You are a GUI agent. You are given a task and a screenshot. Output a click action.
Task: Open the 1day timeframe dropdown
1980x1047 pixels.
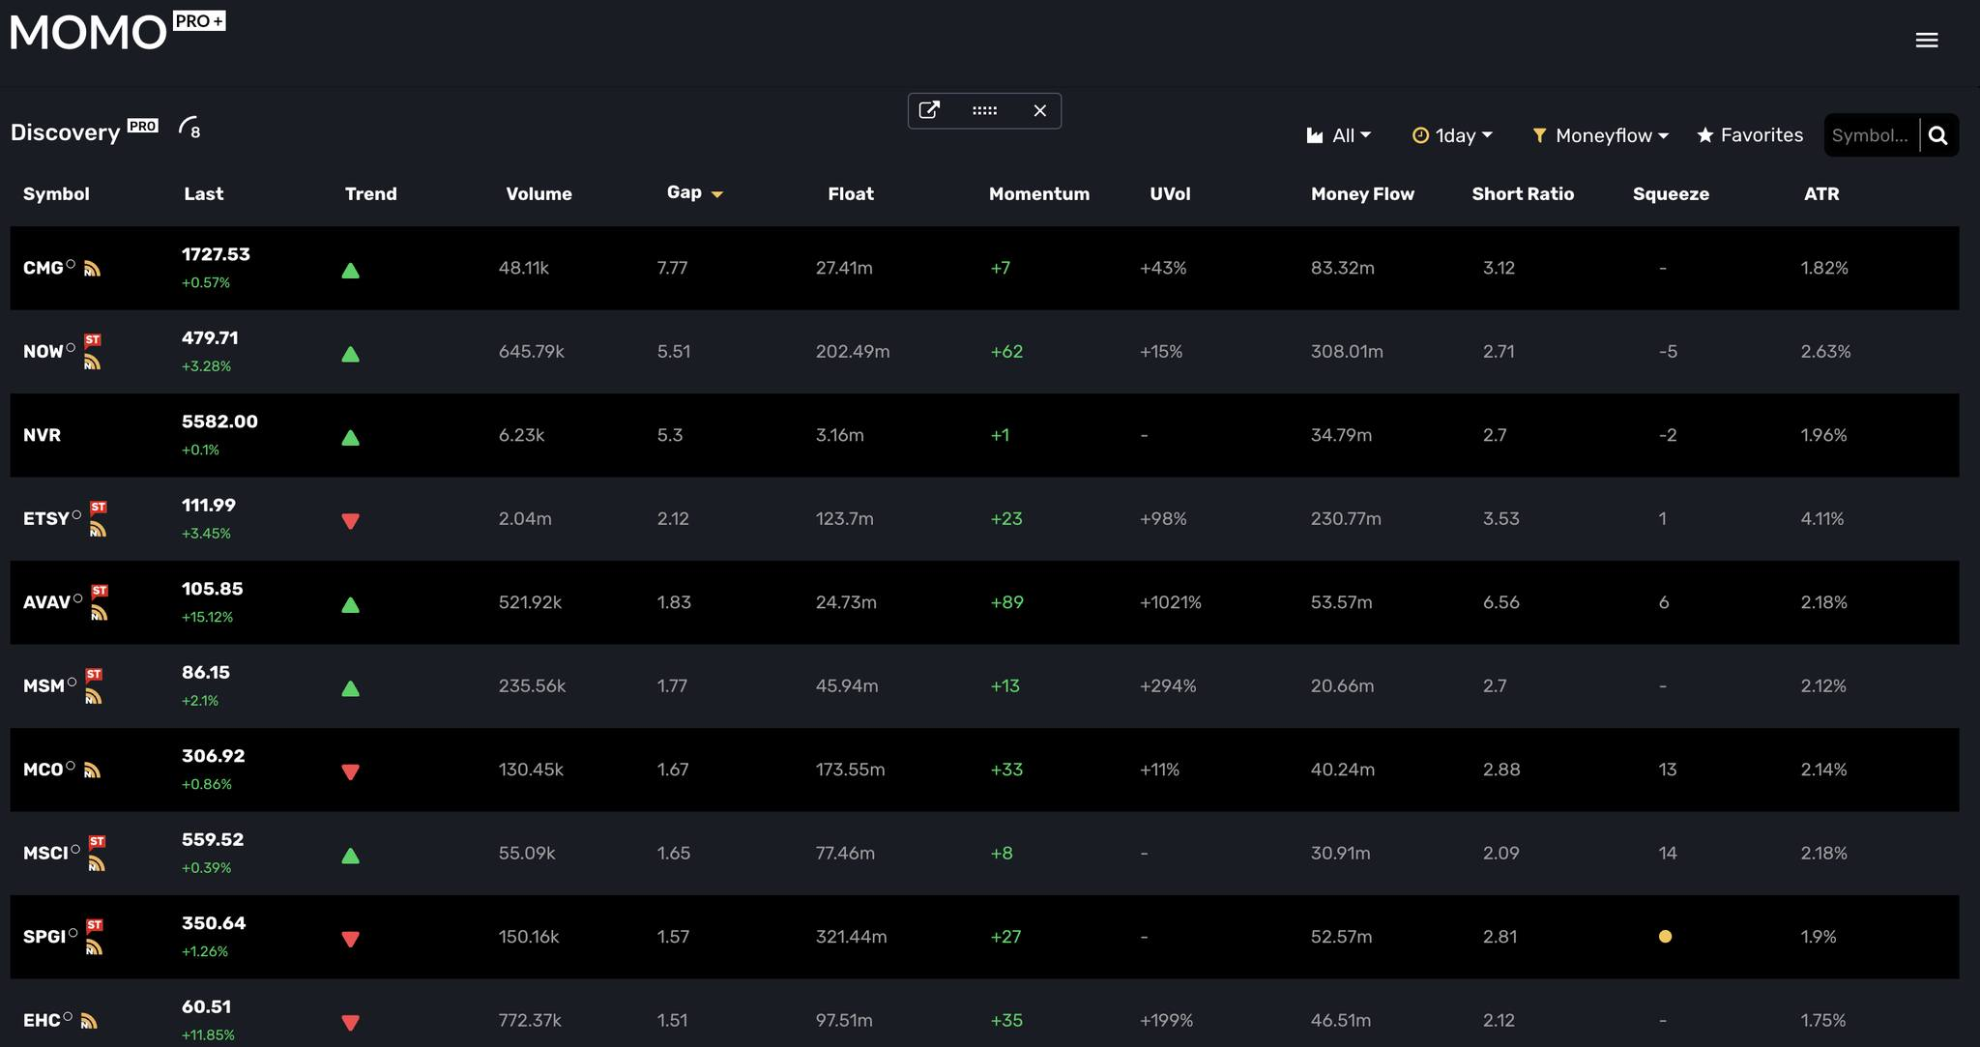(x=1452, y=135)
